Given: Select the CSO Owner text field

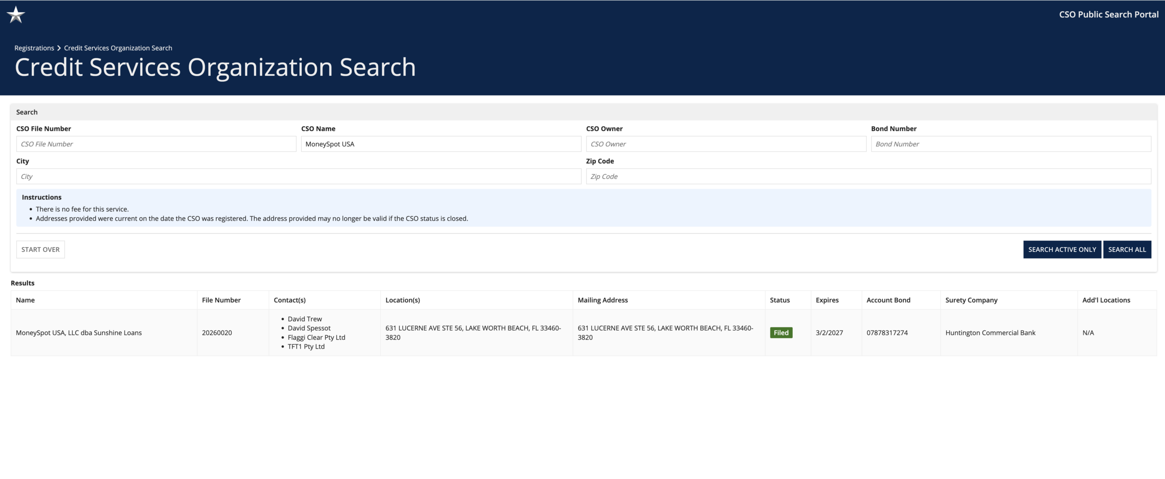Looking at the screenshot, I should point(725,144).
